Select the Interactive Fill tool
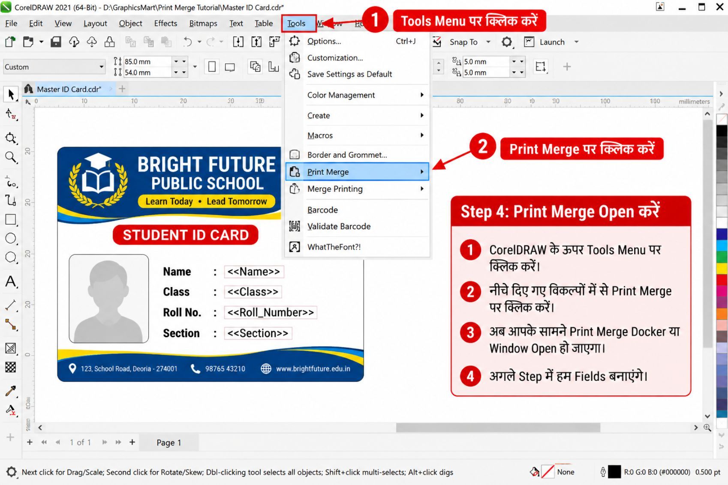 click(11, 410)
